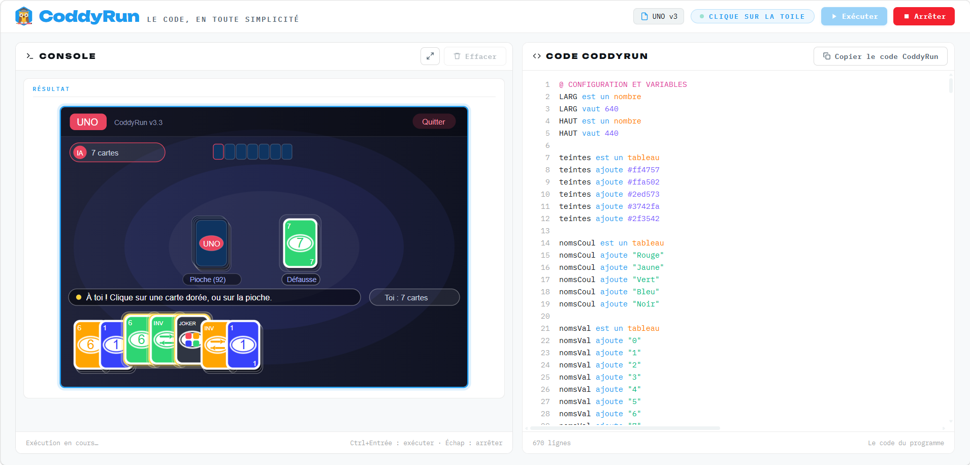This screenshot has width=970, height=465.
Task: Copy the CoddyRun code
Action: 881,56
